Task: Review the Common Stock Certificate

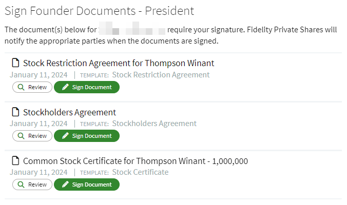Action: (x=32, y=184)
